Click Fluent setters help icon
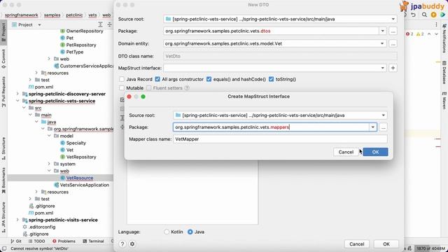The width and height of the screenshot is (448, 252). pyautogui.click(x=187, y=88)
